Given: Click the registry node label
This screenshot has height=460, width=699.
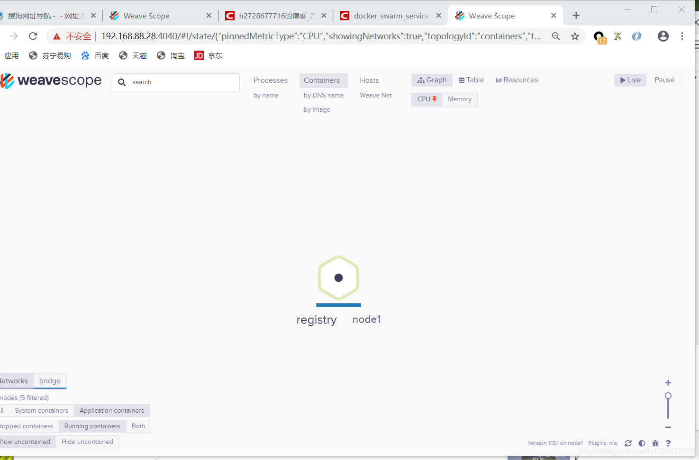Looking at the screenshot, I should click(x=317, y=320).
